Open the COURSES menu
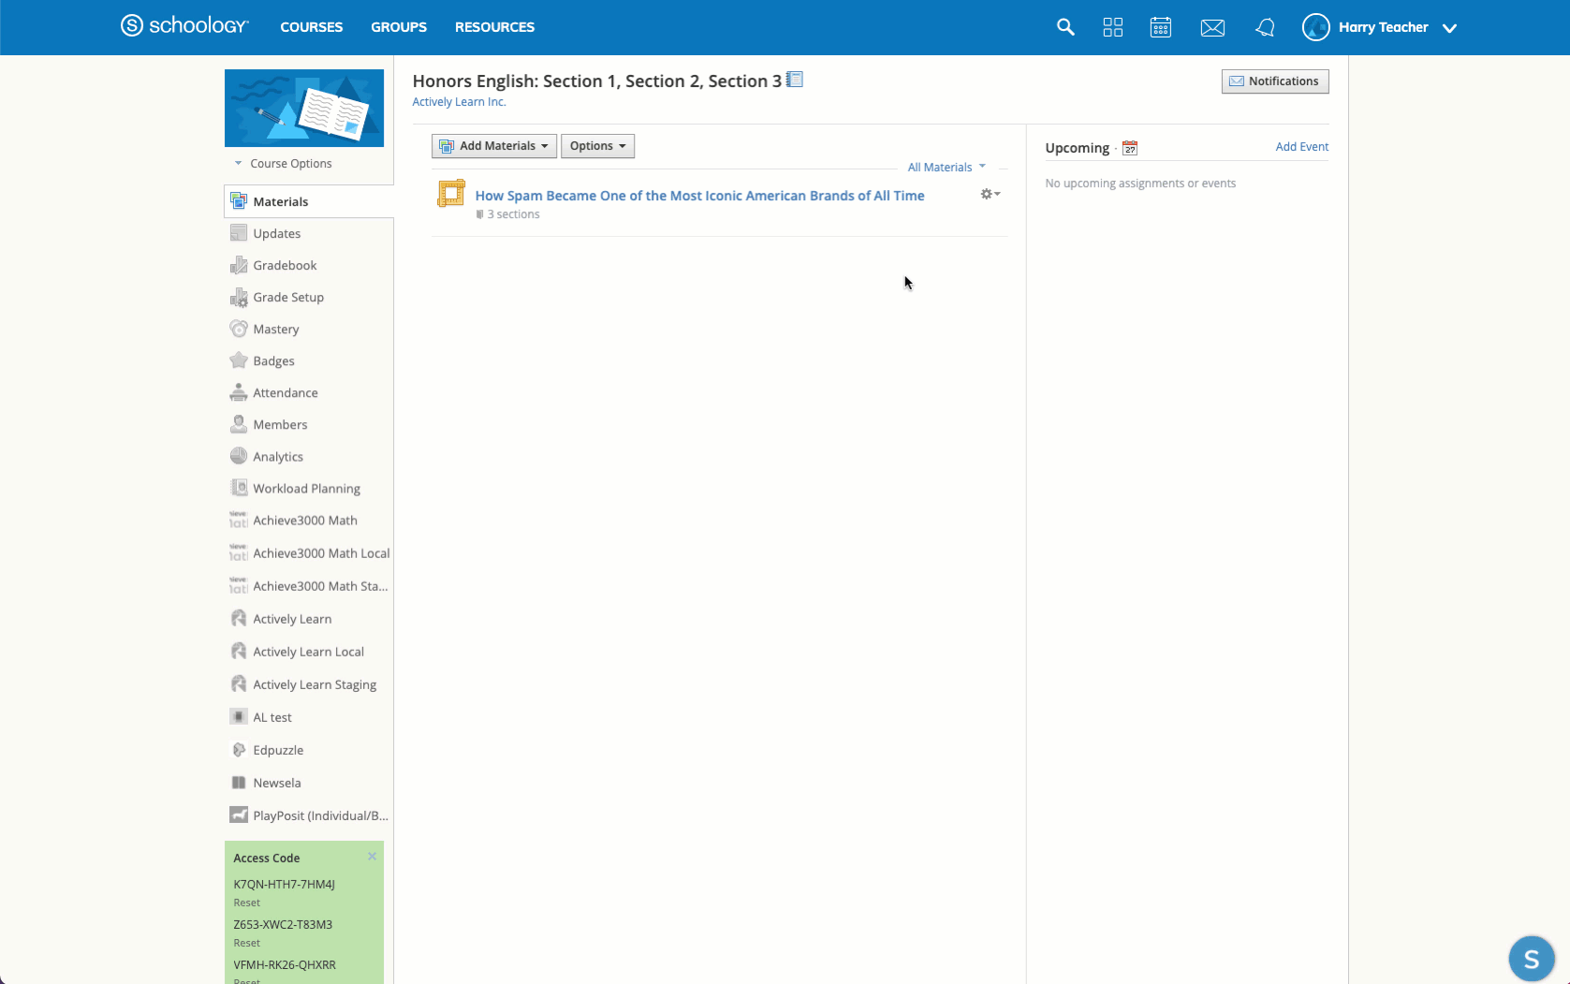Viewport: 1570px width, 984px height. tap(312, 27)
